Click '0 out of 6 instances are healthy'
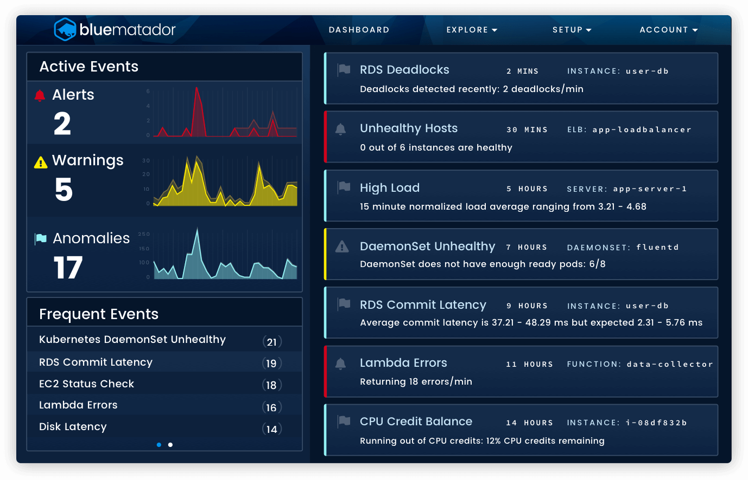The height and width of the screenshot is (480, 748). click(x=436, y=147)
